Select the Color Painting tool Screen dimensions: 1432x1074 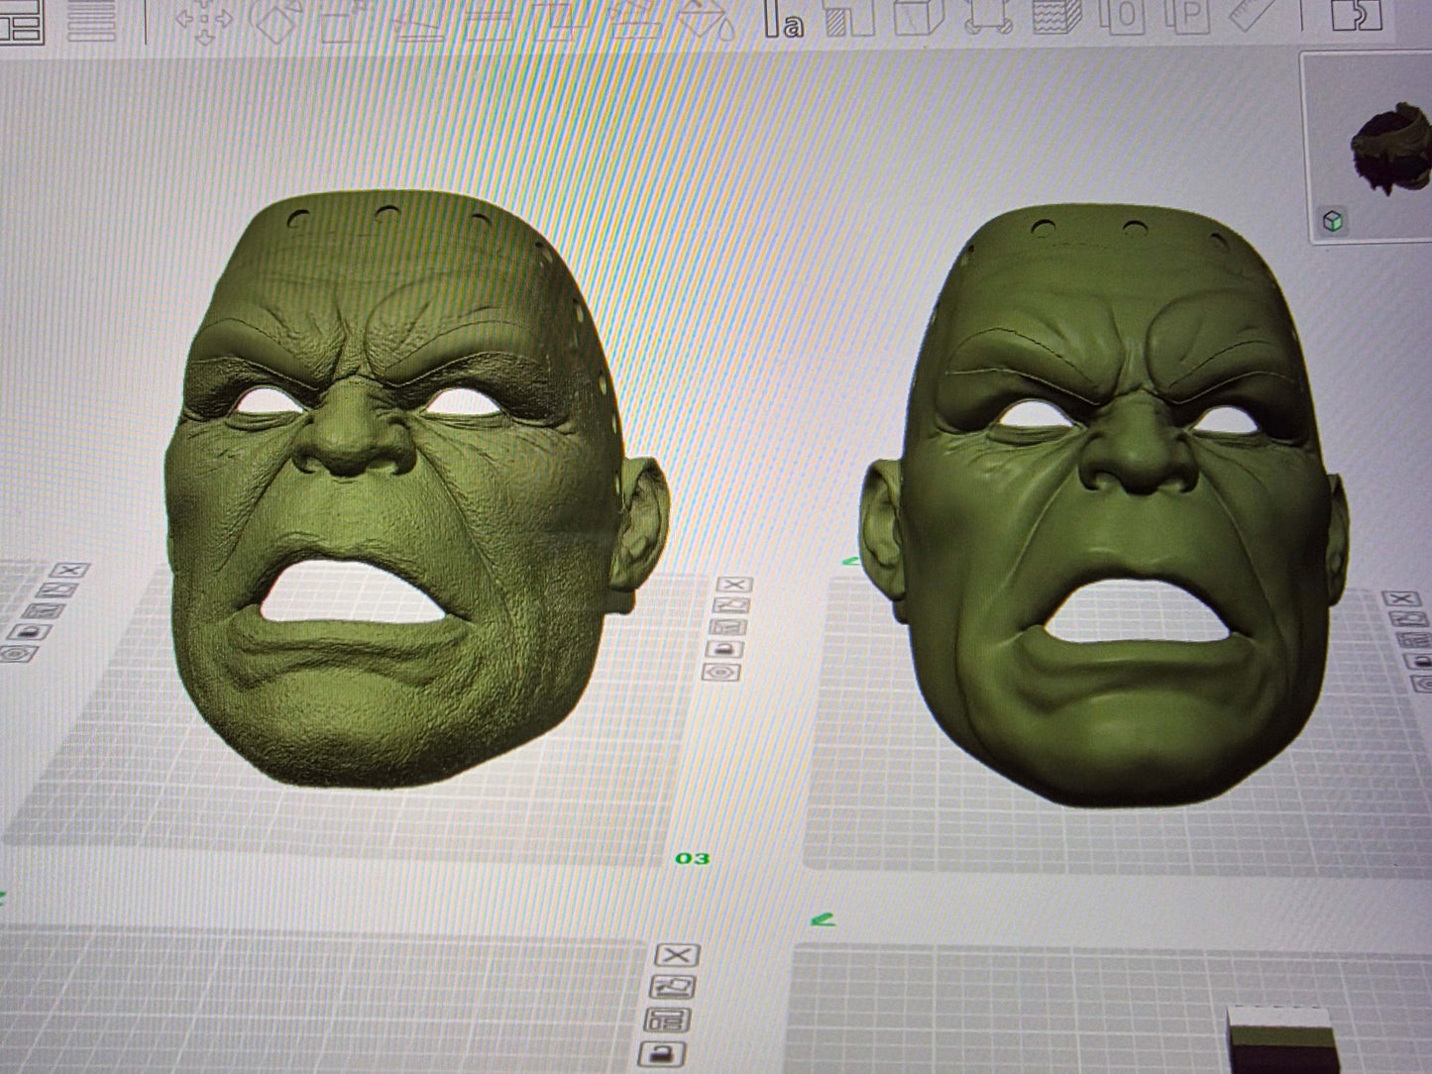click(x=848, y=17)
